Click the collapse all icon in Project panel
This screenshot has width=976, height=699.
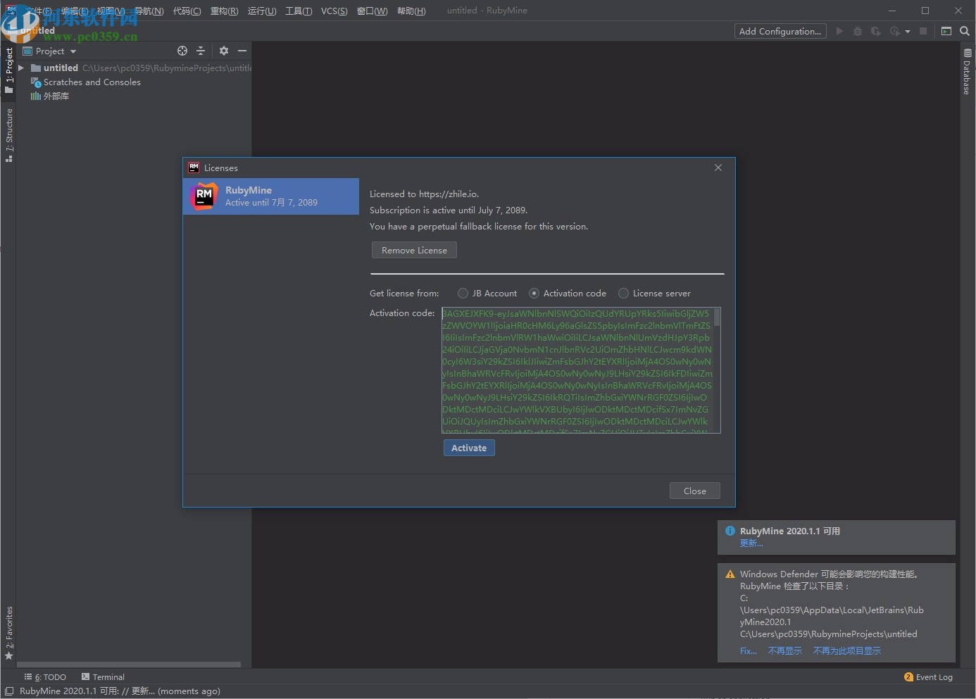point(201,51)
